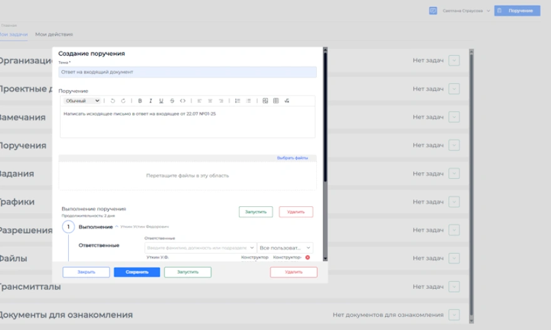Viewport: 551px width, 330px height.
Task: Click the Уткин У.Ф. responsible entry
Action: tap(157, 257)
